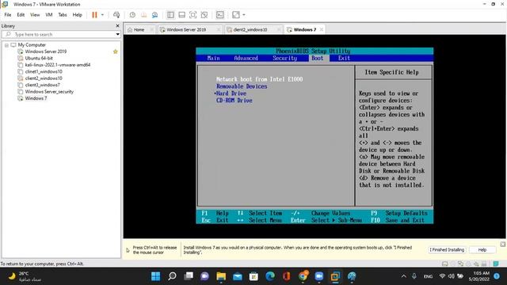Click the I Finished Installing button

click(x=447, y=250)
